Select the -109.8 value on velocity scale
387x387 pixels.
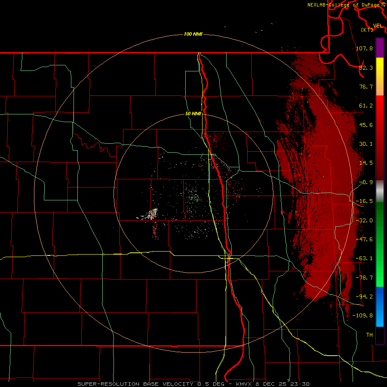point(363,316)
